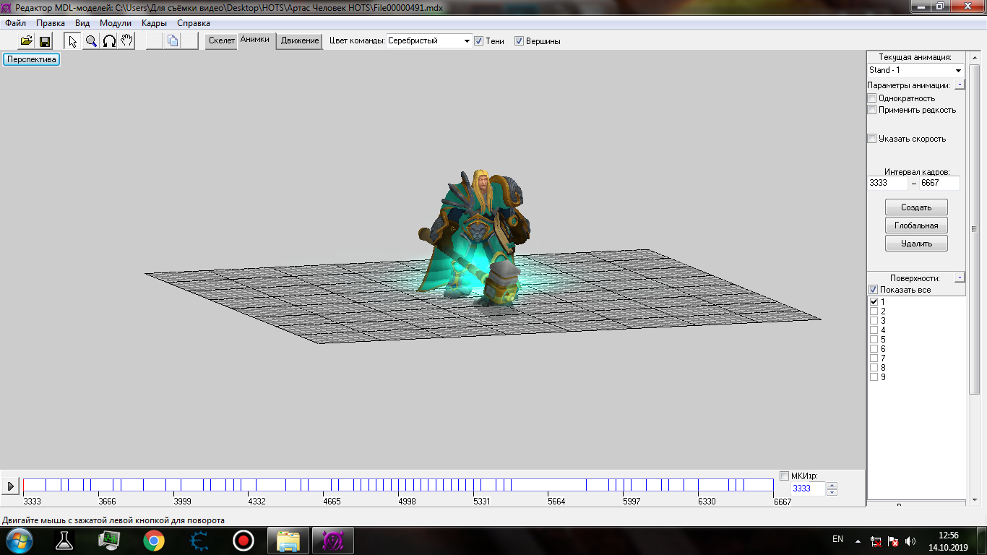Enable the Однократность option

pyautogui.click(x=872, y=98)
